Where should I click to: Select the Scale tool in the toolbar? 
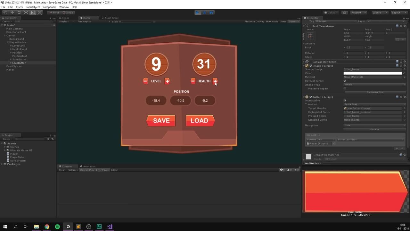(26, 13)
